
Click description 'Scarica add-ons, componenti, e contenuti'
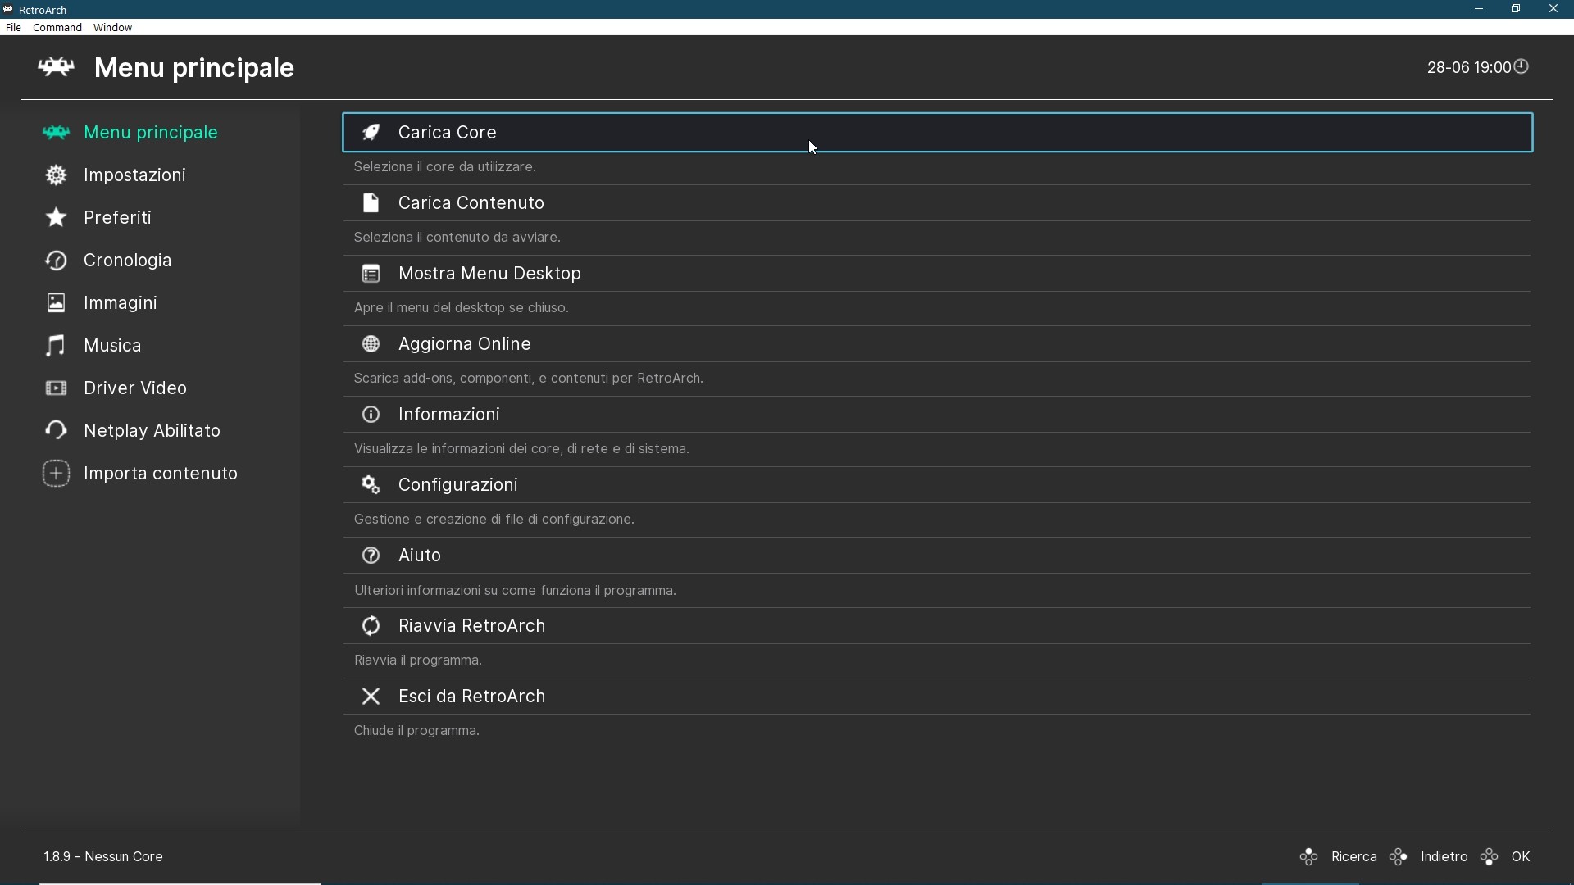(529, 379)
